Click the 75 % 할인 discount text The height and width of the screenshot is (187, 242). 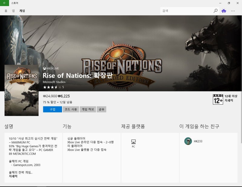tap(49, 102)
